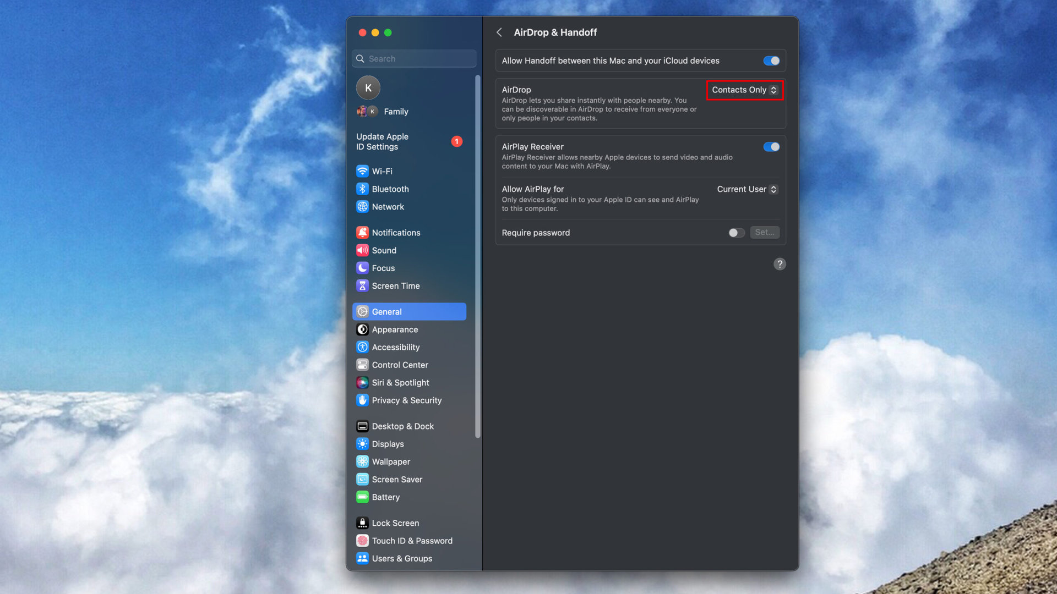The width and height of the screenshot is (1057, 594).
Task: Switch to Control Center settings
Action: click(400, 365)
